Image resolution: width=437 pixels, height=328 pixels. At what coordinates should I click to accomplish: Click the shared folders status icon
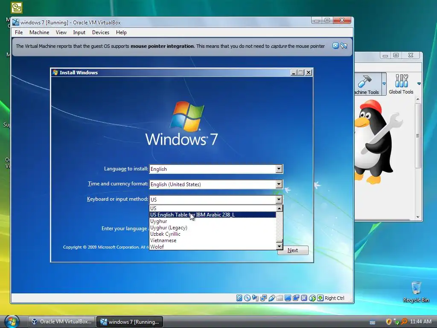coord(280,298)
